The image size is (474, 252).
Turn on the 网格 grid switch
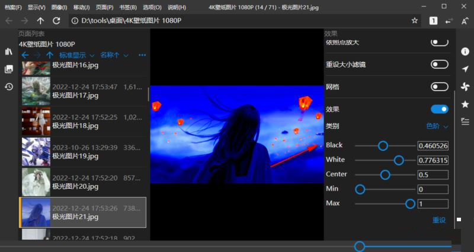[x=440, y=87]
